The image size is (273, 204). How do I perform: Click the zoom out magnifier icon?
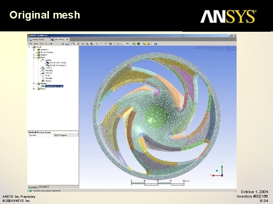87,44
